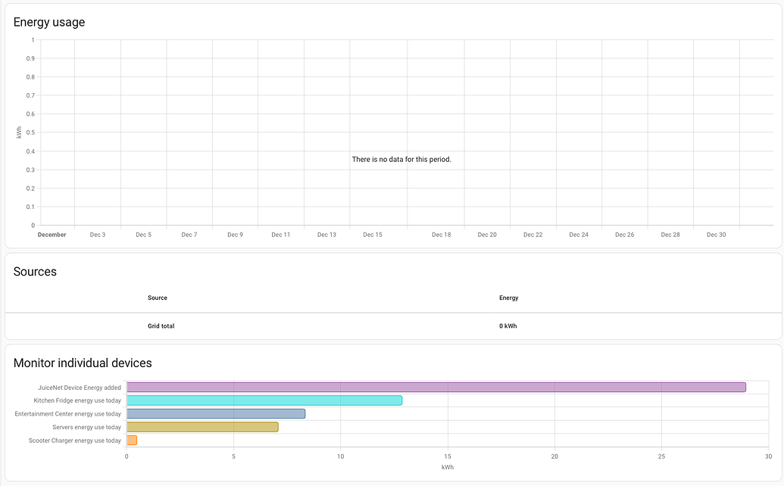Select the Kitchen Fridge energy use bar
Viewport: 784px width, 486px height.
click(265, 400)
